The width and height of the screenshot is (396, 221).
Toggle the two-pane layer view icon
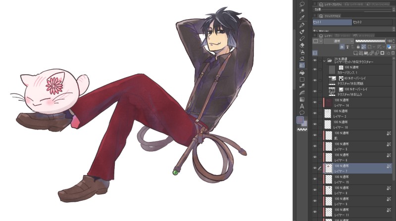[315, 53]
